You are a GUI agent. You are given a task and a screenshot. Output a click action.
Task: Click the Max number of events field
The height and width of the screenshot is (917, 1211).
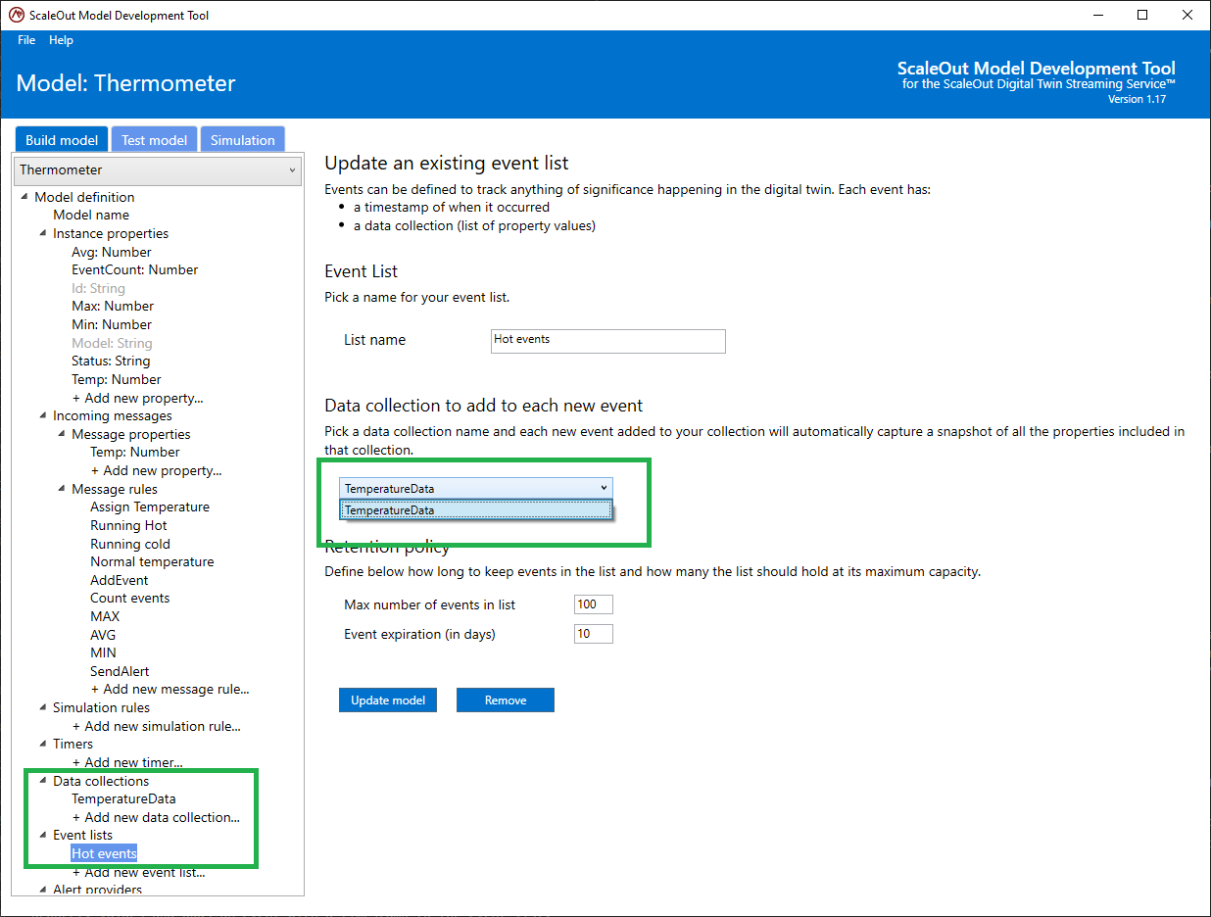[594, 604]
